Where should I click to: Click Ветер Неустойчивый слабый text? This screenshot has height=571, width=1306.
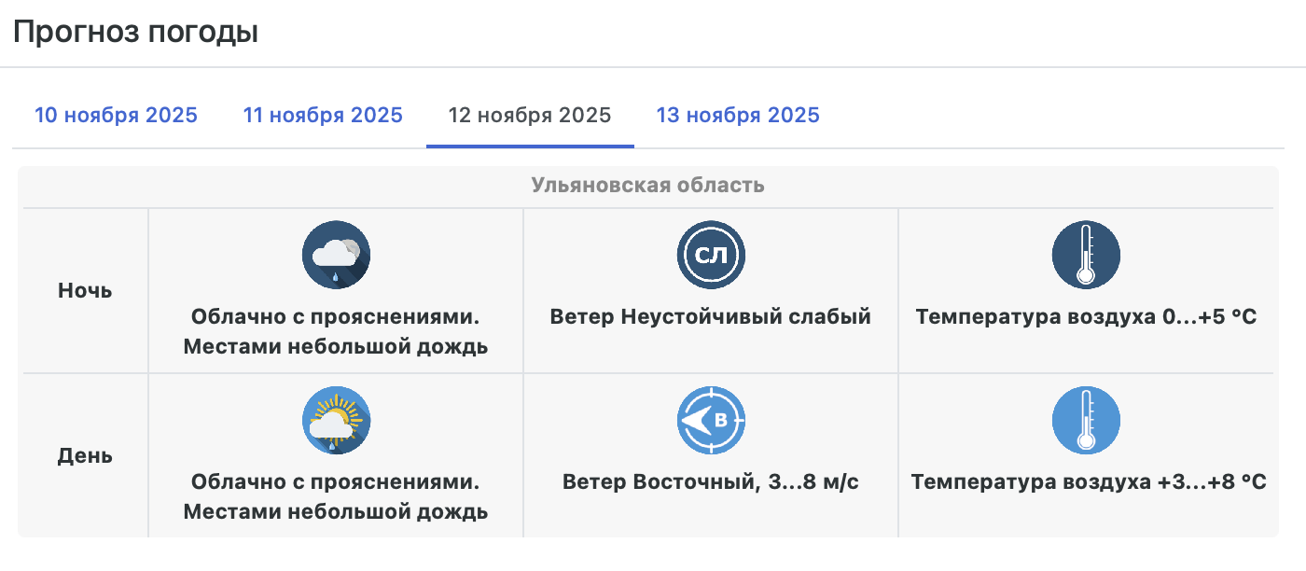711,317
